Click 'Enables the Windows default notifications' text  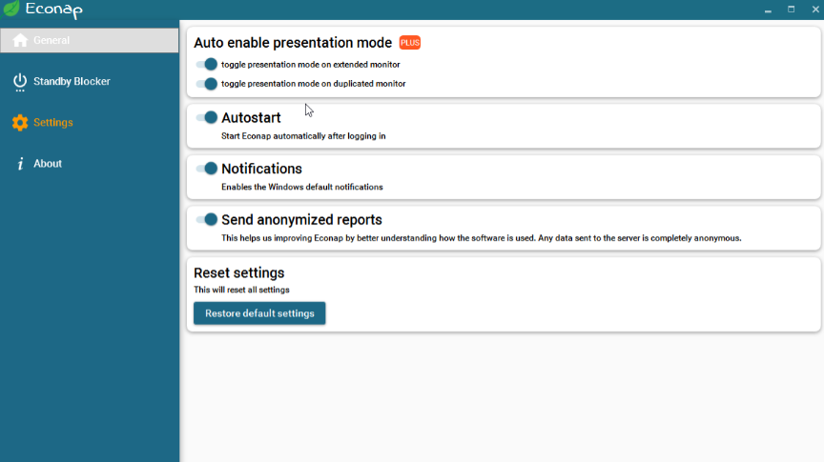[302, 187]
